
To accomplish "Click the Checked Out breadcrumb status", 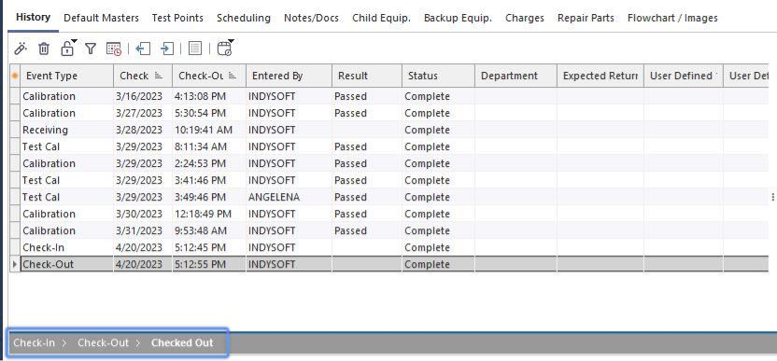I will (x=182, y=342).
